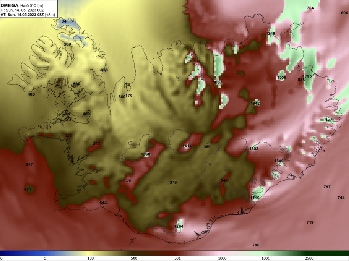Click the map value 544
This screenshot has width=349, height=261.
(x=224, y=180)
